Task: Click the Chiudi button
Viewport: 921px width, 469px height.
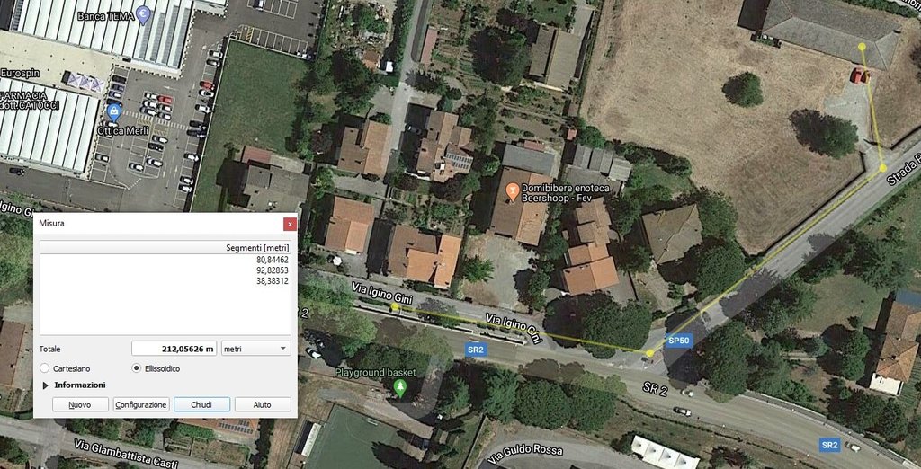Action: (202, 404)
